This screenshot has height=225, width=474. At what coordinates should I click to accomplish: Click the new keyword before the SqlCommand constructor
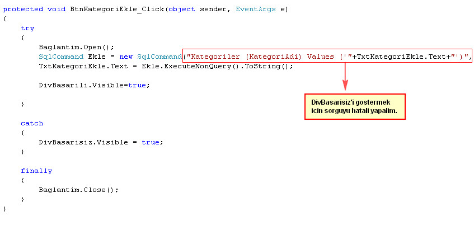[126, 57]
